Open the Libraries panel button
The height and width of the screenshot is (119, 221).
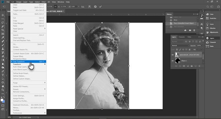coord(211,28)
